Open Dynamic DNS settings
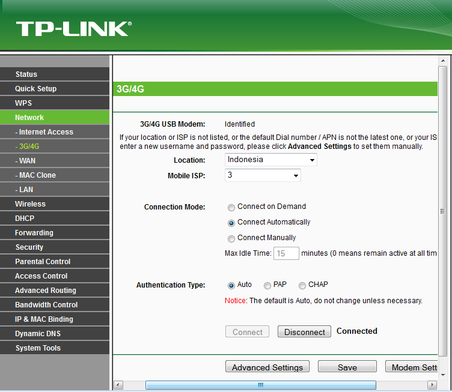 click(x=55, y=333)
